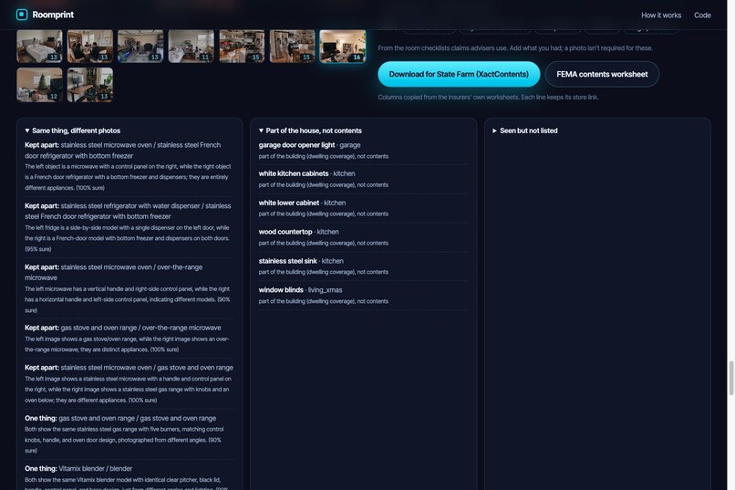
Task: Expand the 'Seen but not listed' section
Action: (x=525, y=130)
